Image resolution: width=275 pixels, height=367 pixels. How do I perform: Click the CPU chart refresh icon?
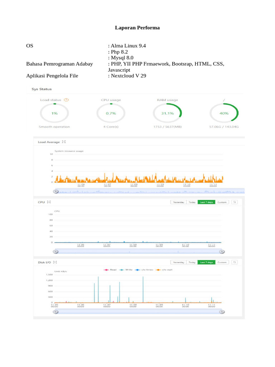point(235,202)
